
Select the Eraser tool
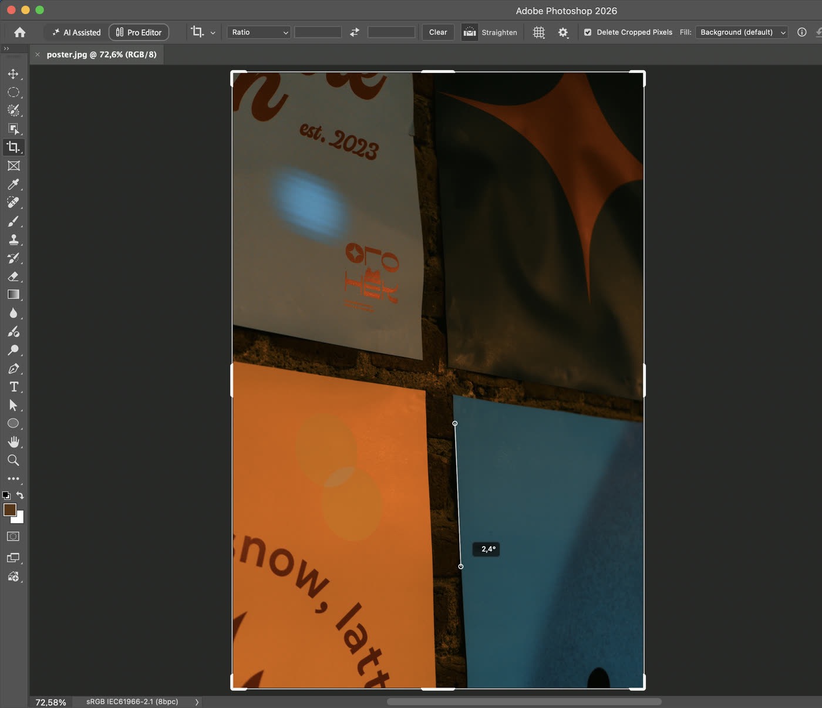pos(13,277)
